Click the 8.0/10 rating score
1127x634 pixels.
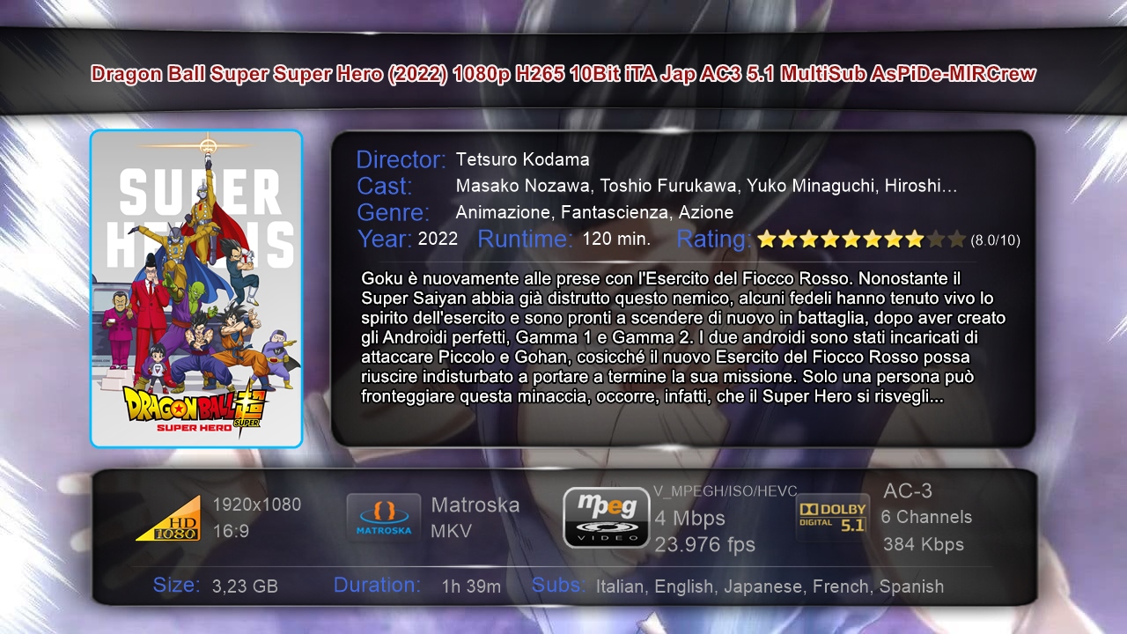click(996, 240)
